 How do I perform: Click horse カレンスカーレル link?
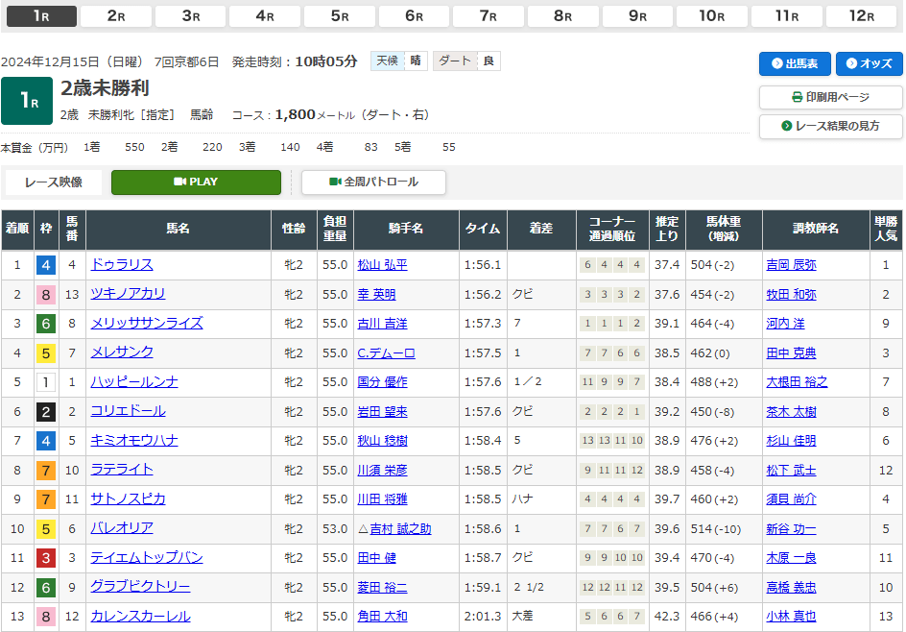point(140,617)
